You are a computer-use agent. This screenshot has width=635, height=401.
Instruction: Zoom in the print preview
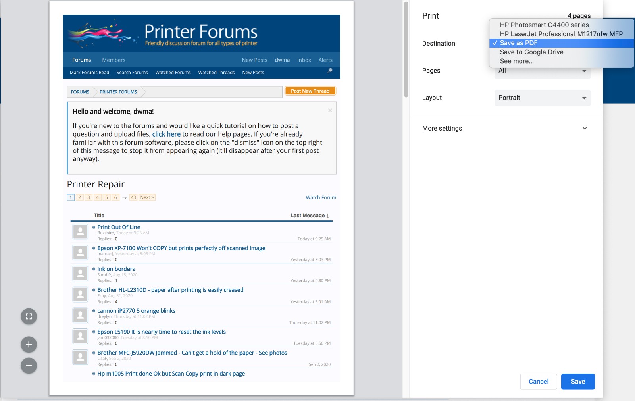coord(29,345)
